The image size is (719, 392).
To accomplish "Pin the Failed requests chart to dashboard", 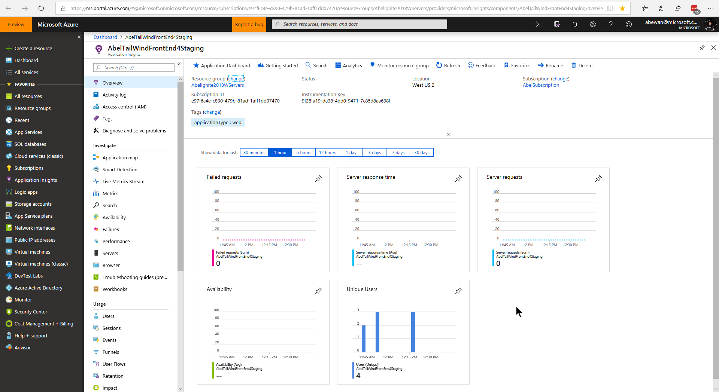I will pos(318,179).
